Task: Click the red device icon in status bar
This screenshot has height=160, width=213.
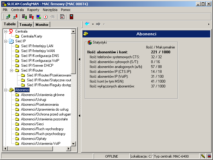Action: (x=209, y=156)
